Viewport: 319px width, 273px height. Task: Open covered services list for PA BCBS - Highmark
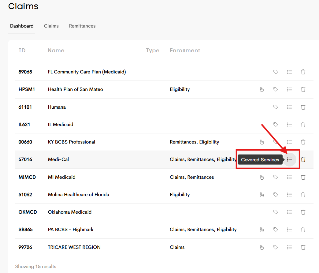pos(289,230)
